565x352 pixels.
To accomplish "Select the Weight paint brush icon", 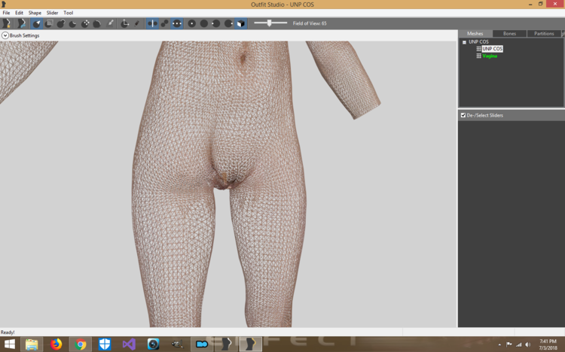I will pos(110,23).
